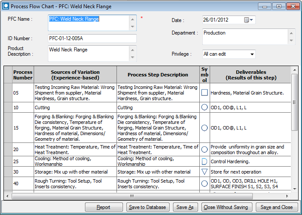Click the circle symbol in Rough Turning row
Viewport: 302px width, 215px height.
[x=204, y=183]
